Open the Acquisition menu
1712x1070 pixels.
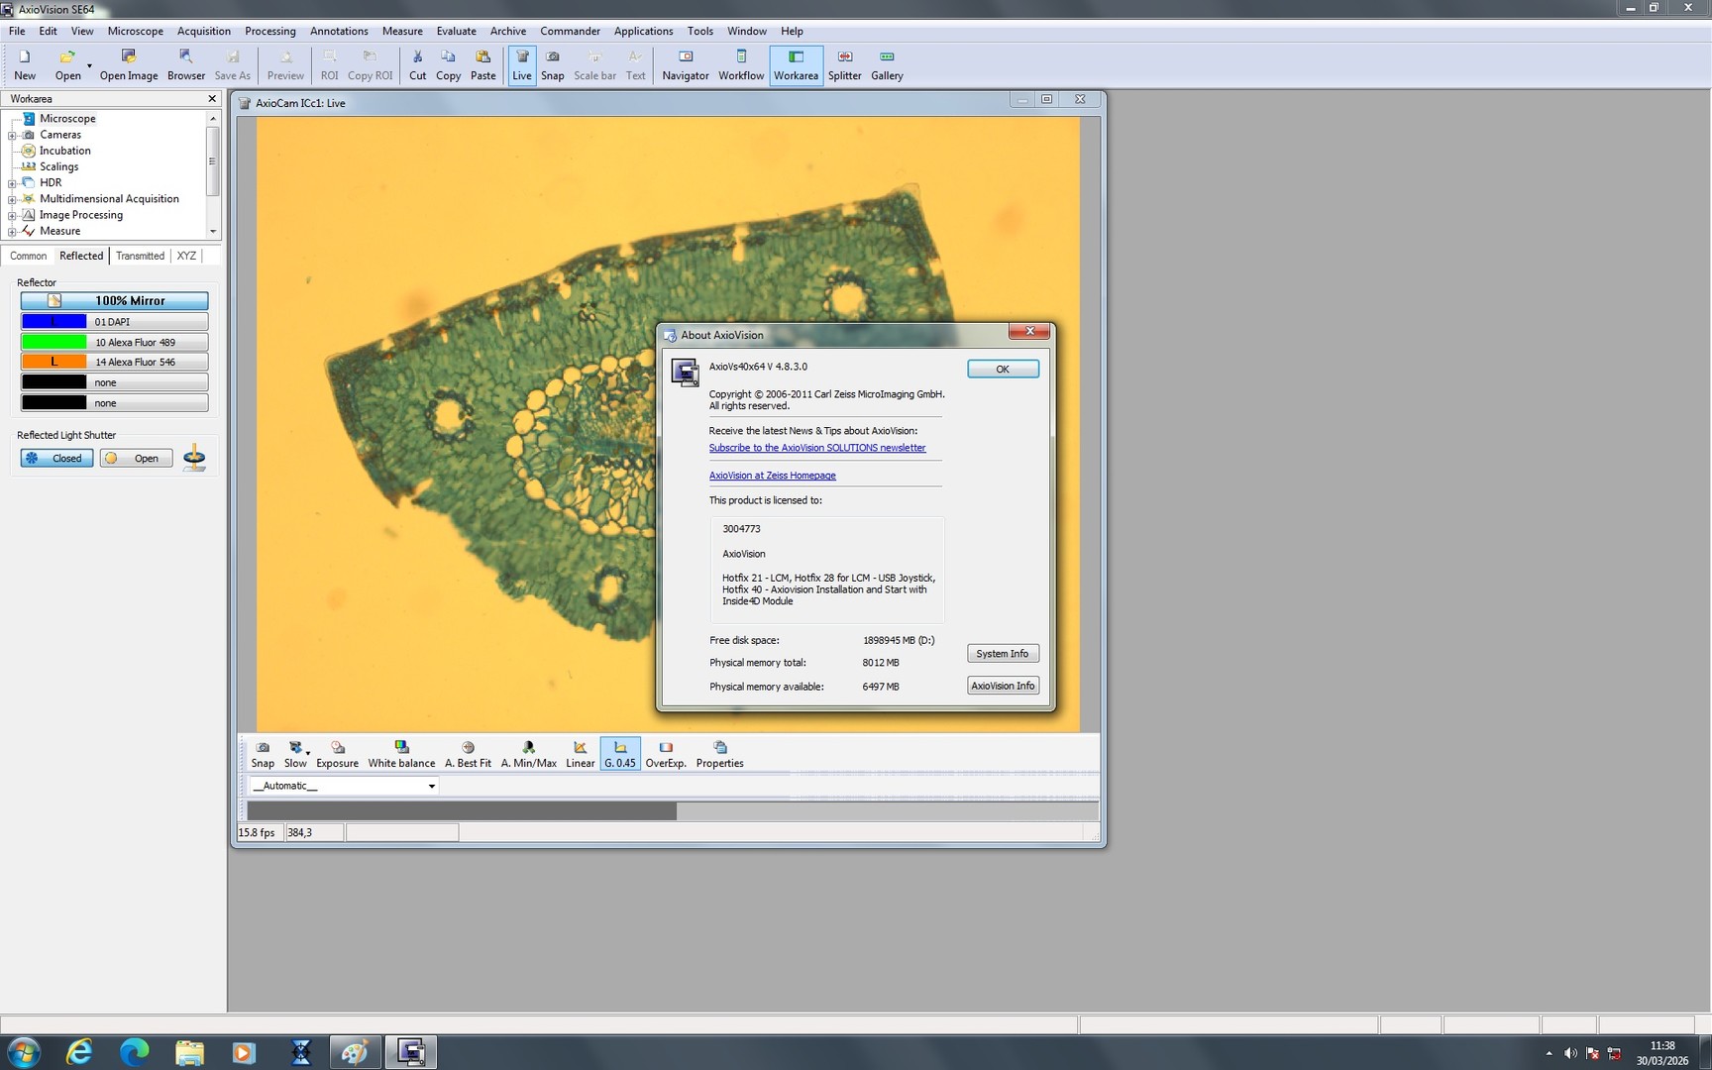click(203, 31)
